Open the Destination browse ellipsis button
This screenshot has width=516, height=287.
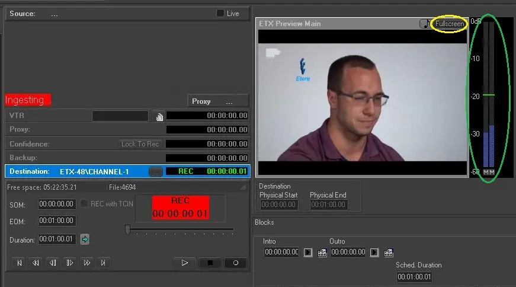[155, 171]
